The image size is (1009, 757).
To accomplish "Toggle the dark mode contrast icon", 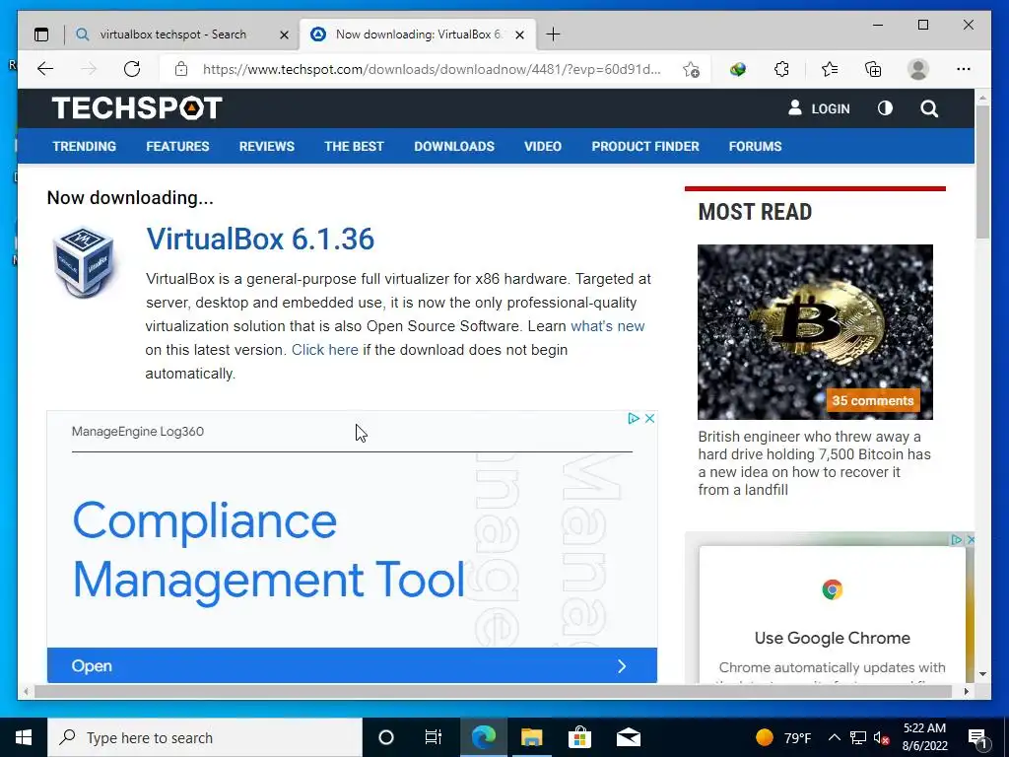I will (885, 108).
